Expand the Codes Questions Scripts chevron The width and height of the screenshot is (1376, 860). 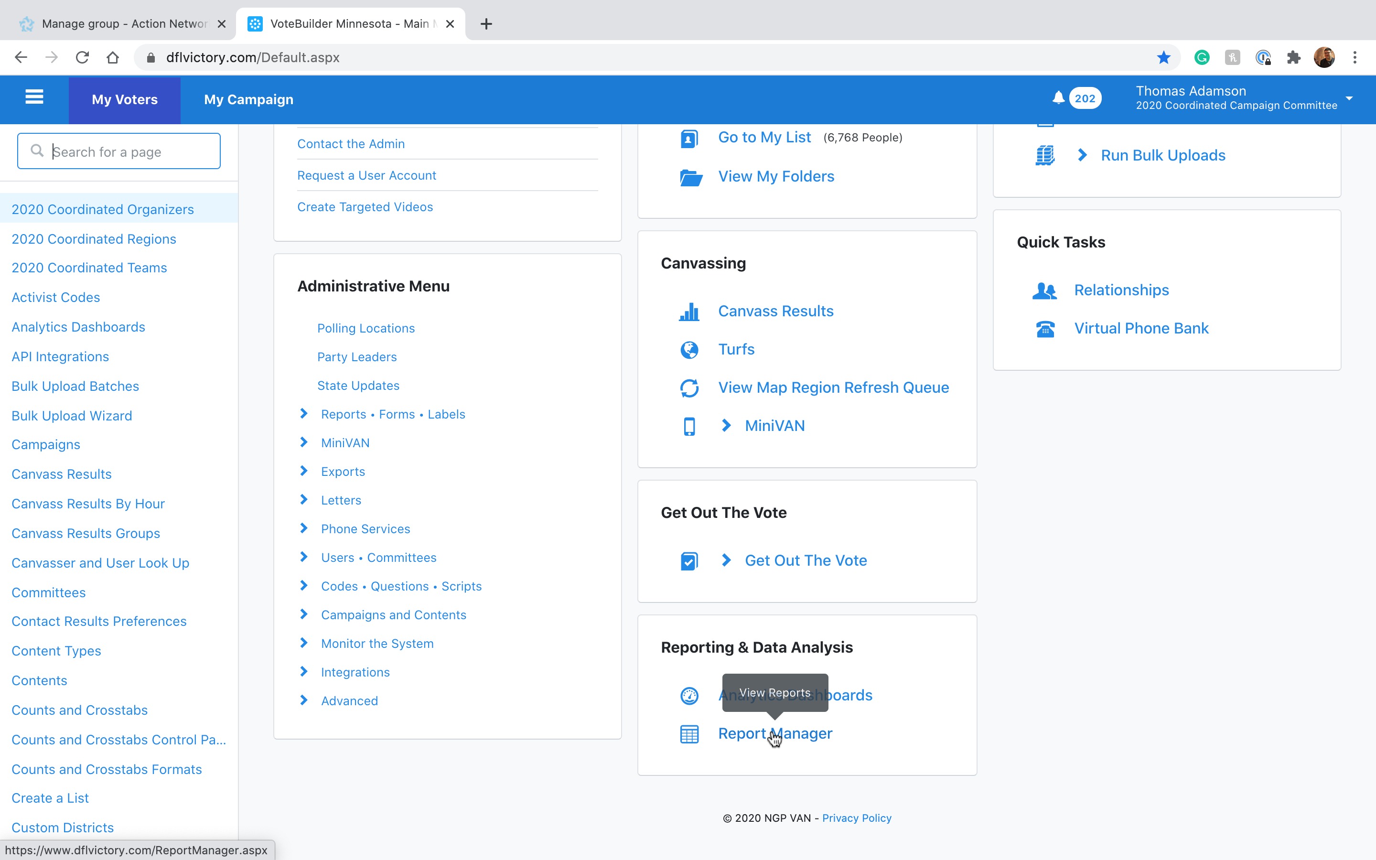(304, 585)
